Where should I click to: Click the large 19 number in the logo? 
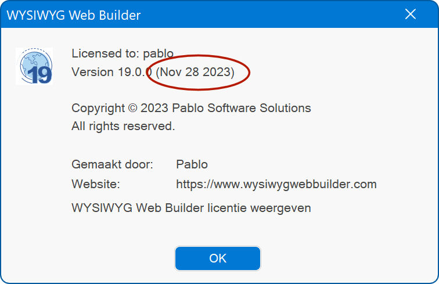pos(39,75)
